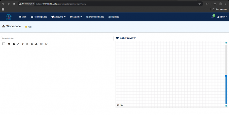
Task: Expand the System dropdown menu
Action: pos(76,17)
